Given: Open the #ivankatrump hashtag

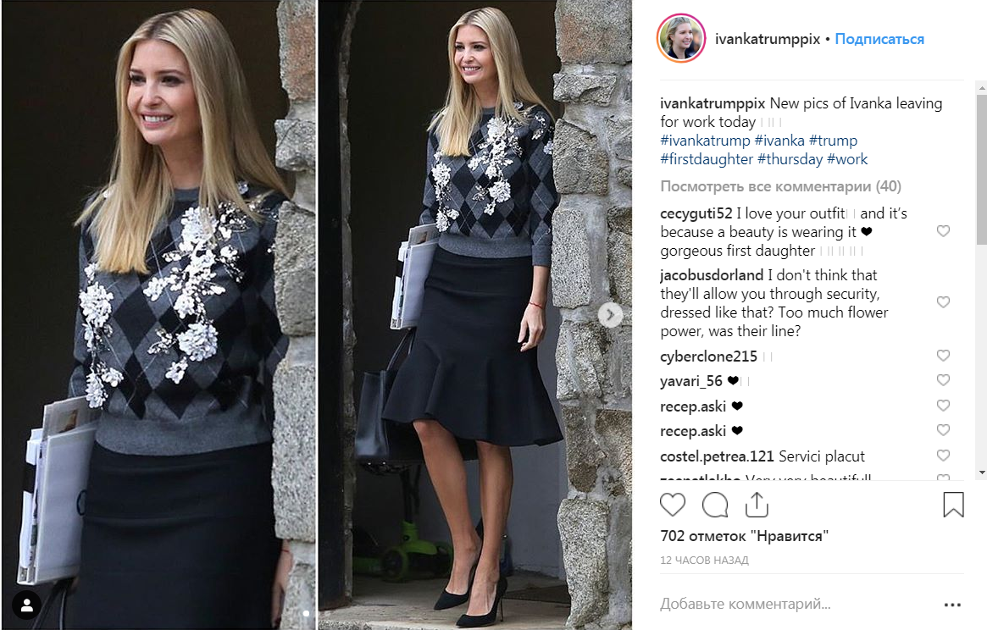Looking at the screenshot, I should coord(705,141).
